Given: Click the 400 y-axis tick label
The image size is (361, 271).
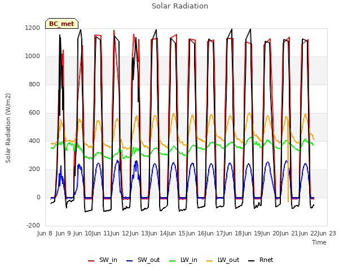Looking at the screenshot, I should tap(34, 141).
